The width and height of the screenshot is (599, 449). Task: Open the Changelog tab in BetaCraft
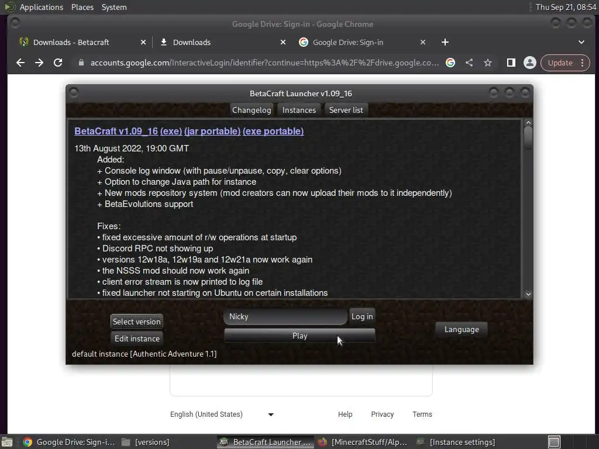point(252,110)
